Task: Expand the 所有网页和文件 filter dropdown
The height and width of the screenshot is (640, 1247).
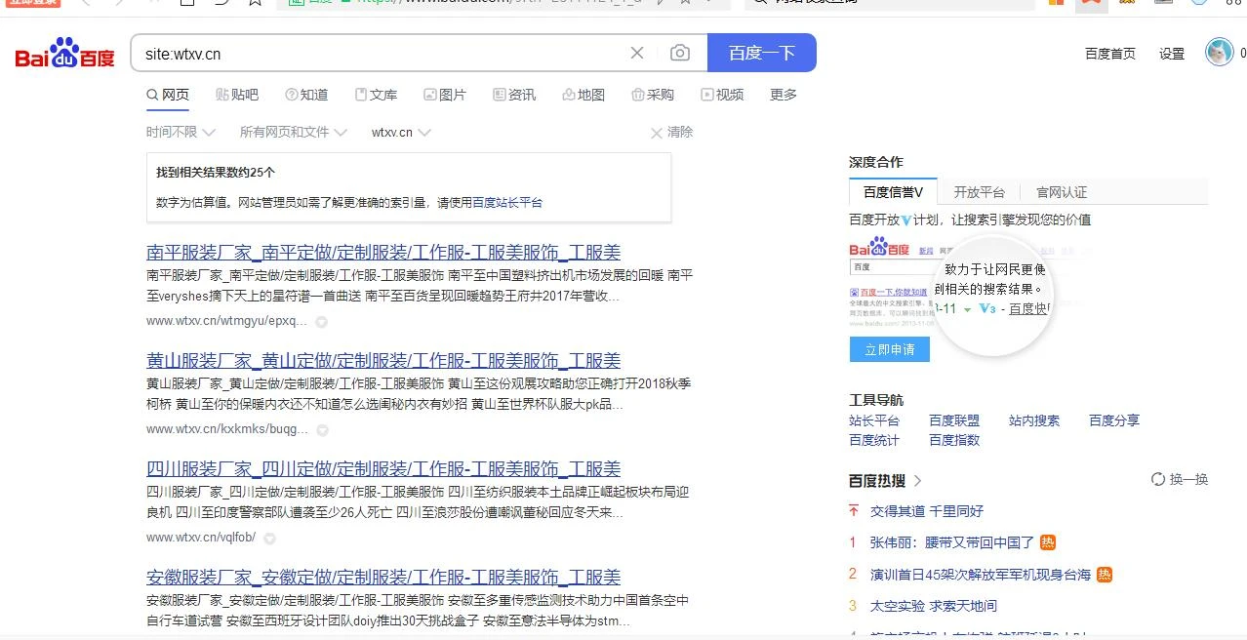Action: (293, 133)
